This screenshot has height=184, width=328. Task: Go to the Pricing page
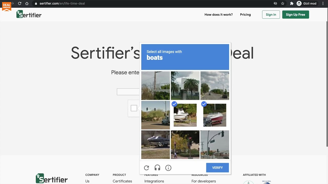pyautogui.click(x=245, y=15)
